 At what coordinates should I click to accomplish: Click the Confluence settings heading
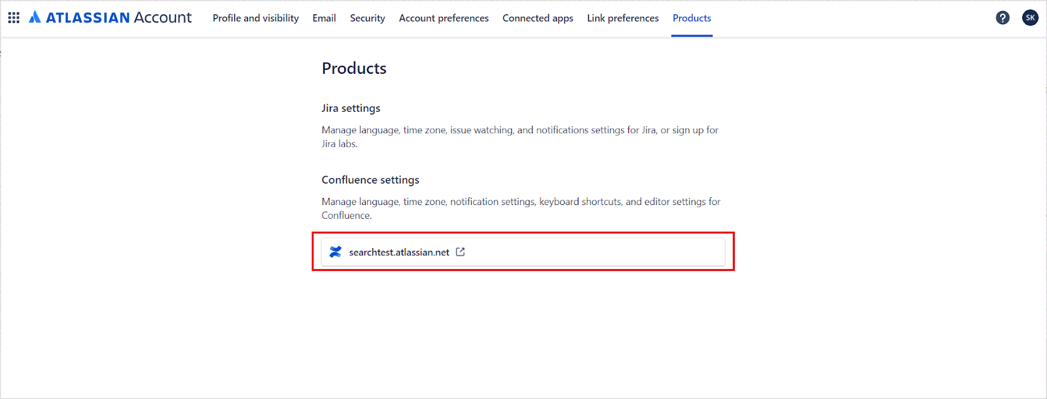coord(370,180)
